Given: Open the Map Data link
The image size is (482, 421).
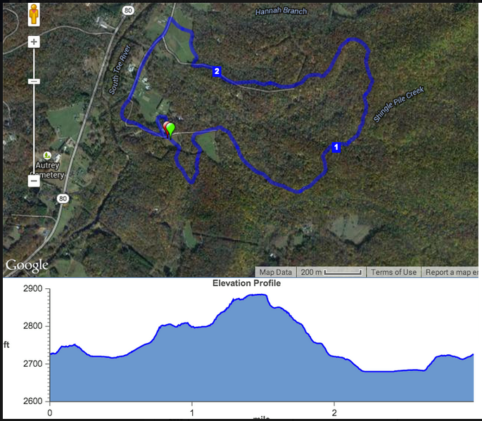Looking at the screenshot, I should click(x=275, y=272).
